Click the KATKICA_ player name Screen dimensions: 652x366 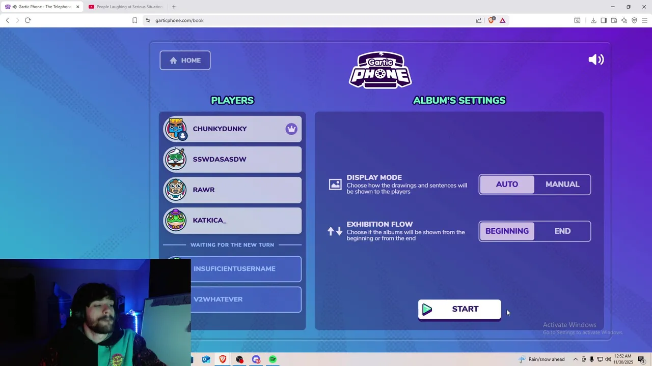tap(209, 221)
